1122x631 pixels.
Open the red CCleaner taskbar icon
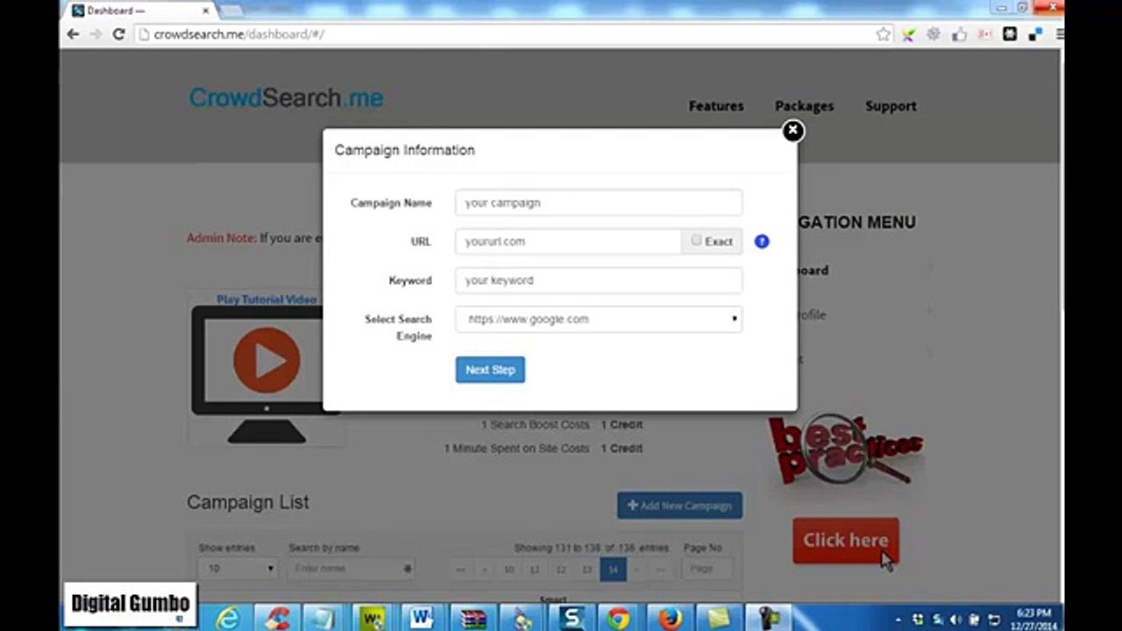(x=278, y=619)
